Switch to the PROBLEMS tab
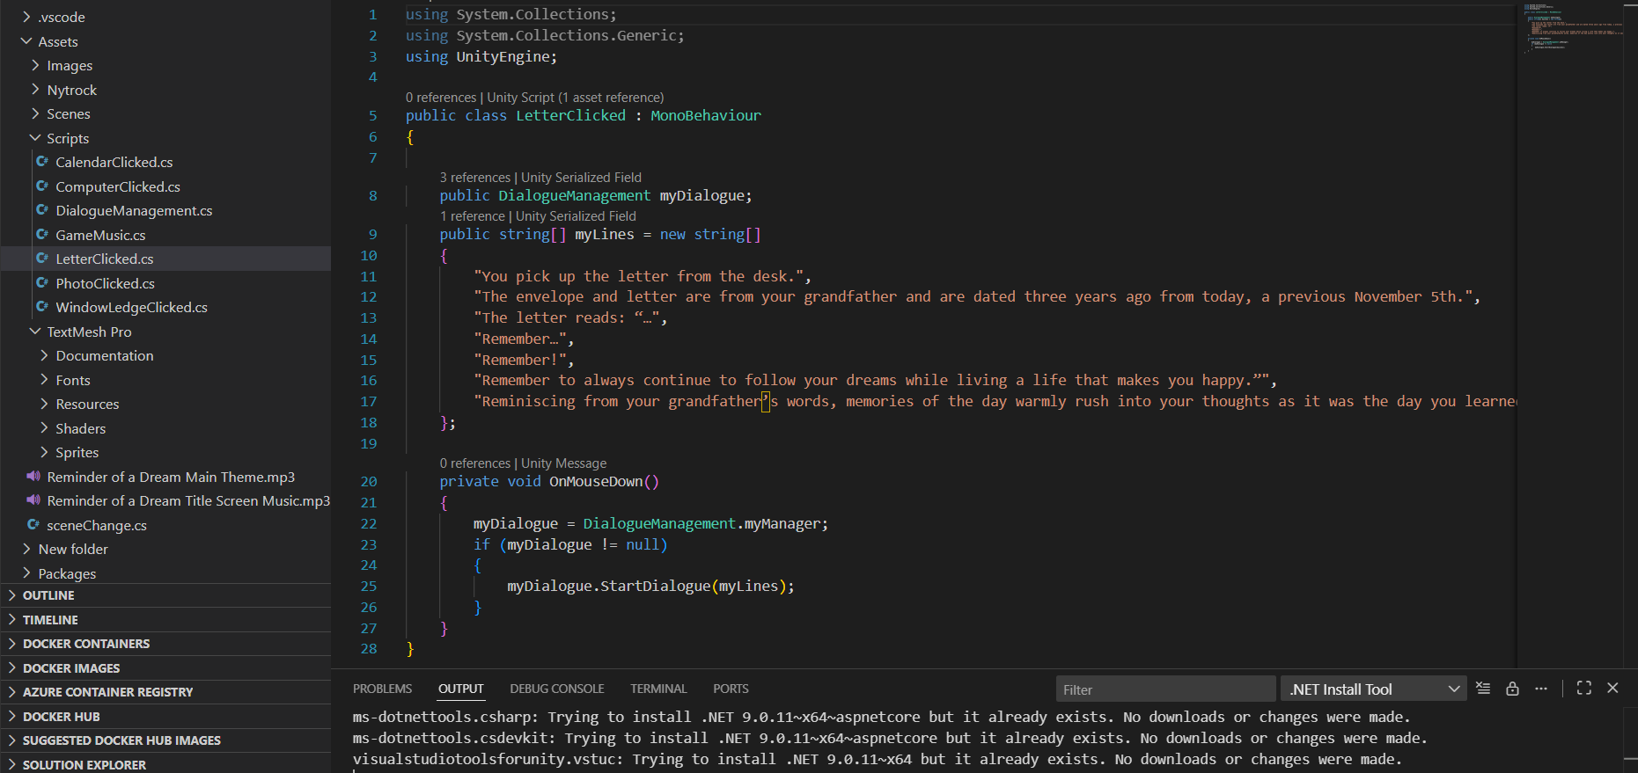The width and height of the screenshot is (1638, 773). click(x=382, y=689)
